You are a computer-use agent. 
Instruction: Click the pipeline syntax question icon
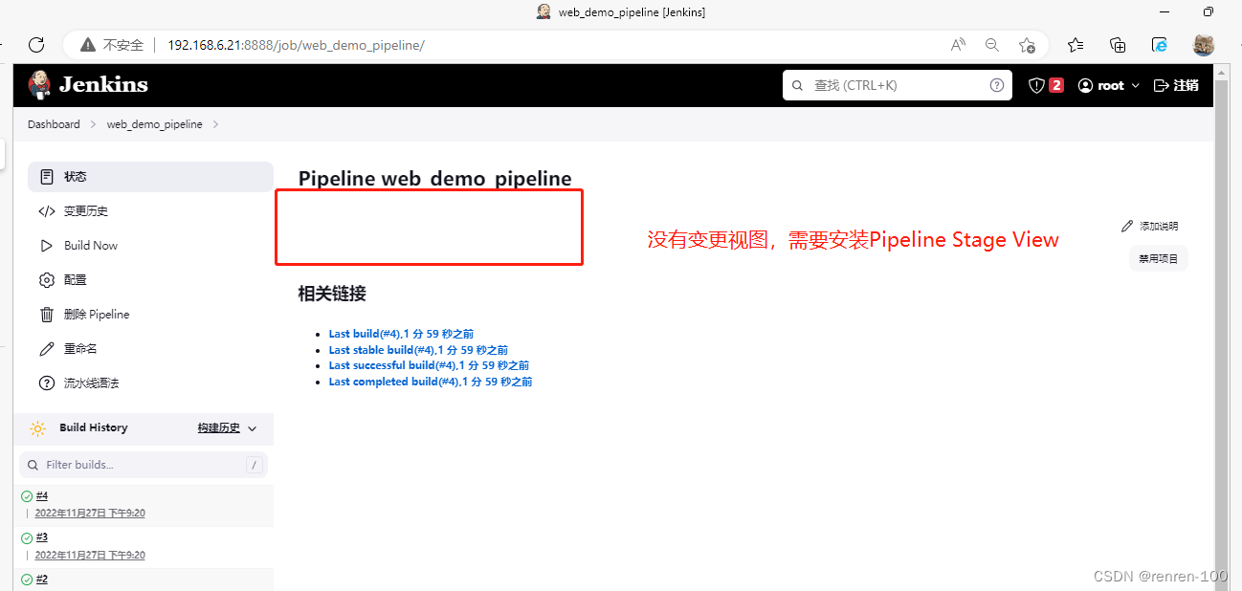[x=47, y=383]
